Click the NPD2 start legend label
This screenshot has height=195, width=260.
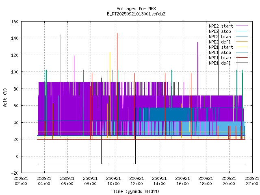(x=221, y=26)
